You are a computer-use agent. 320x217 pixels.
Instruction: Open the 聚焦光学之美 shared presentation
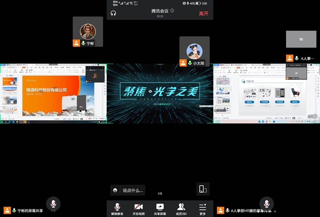click(x=160, y=93)
